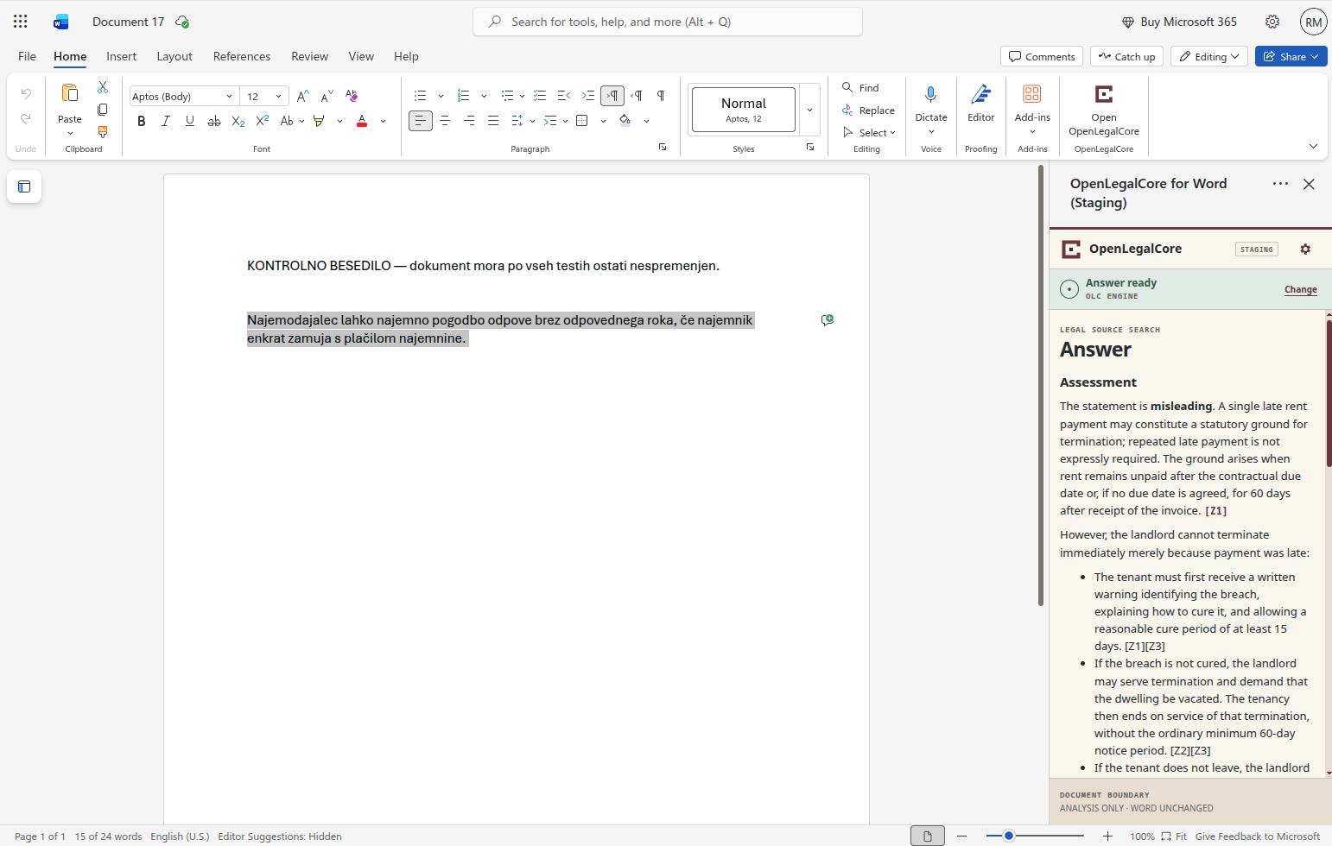Open the app launcher waffle icon
Viewport: 1332px width, 846px height.
(21, 22)
